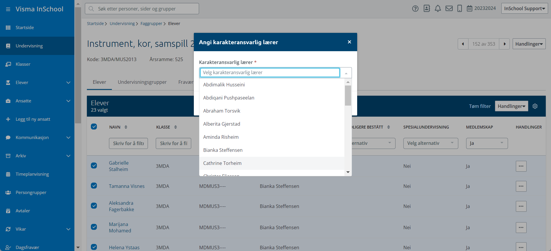Uncheck the select-all students checkbox

point(94,127)
